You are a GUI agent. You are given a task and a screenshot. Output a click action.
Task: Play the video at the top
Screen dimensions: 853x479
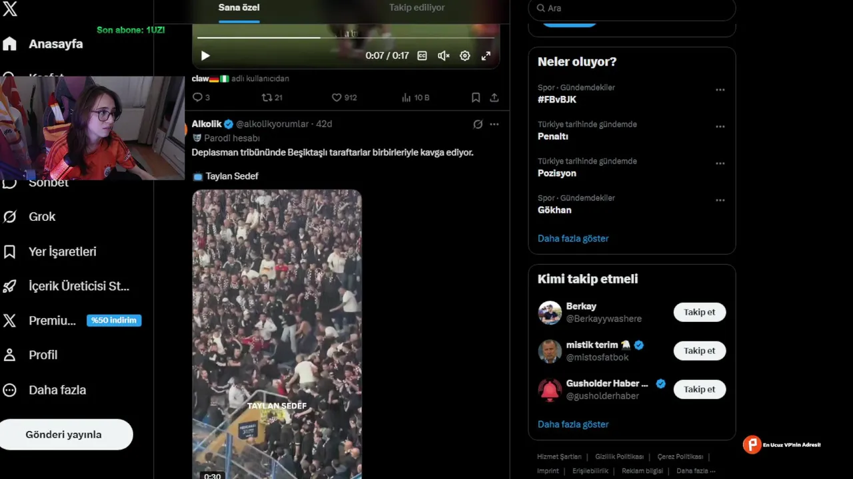point(205,56)
